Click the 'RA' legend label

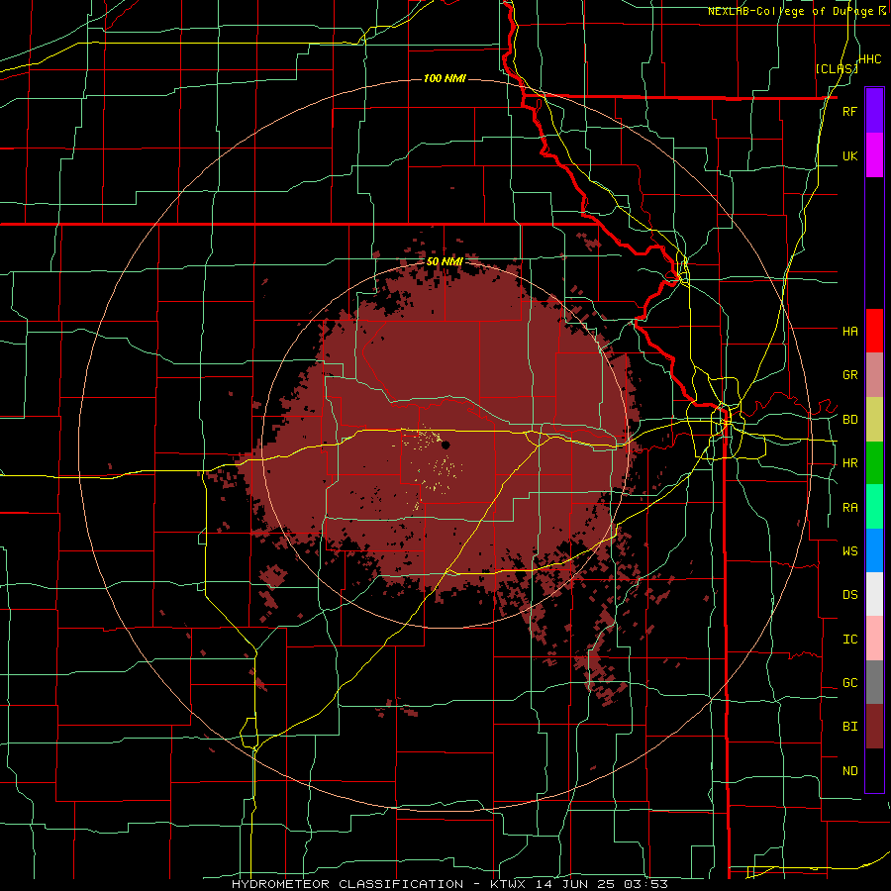coord(849,508)
